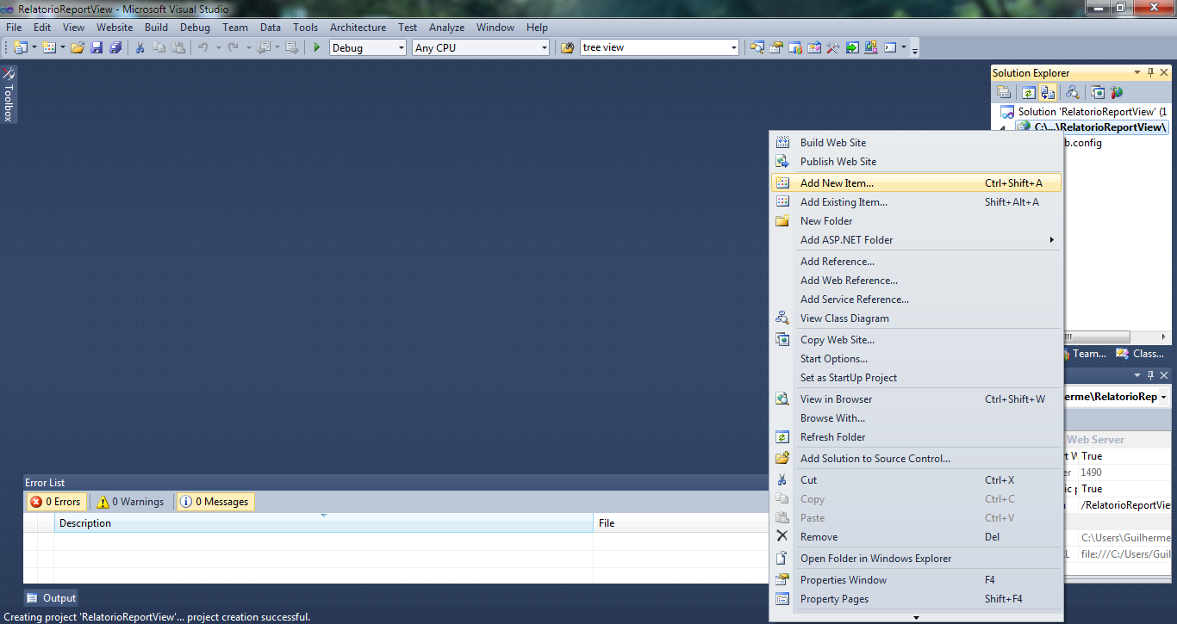
Task: Click the Description column header in Error List
Action: [x=323, y=523]
